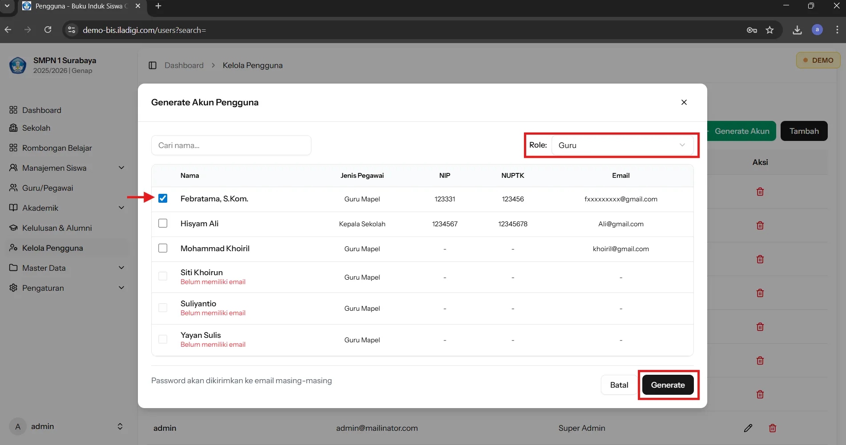Toggle the sidebar panel icon

click(153, 65)
